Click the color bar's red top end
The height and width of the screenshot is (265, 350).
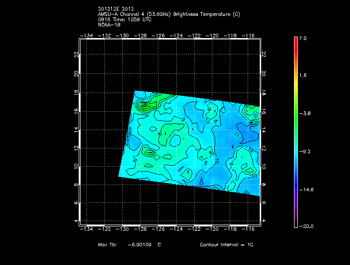click(295, 40)
